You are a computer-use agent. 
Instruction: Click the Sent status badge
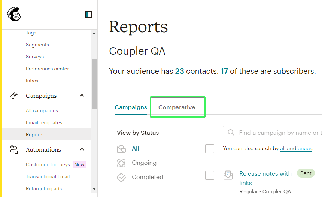point(306,173)
